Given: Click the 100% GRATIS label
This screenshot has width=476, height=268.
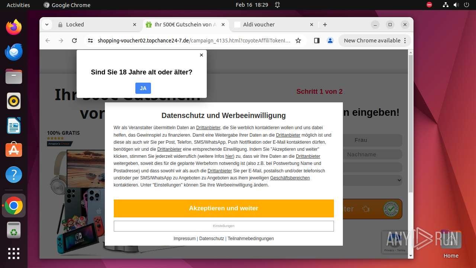Looking at the screenshot, I should click(x=63, y=133).
